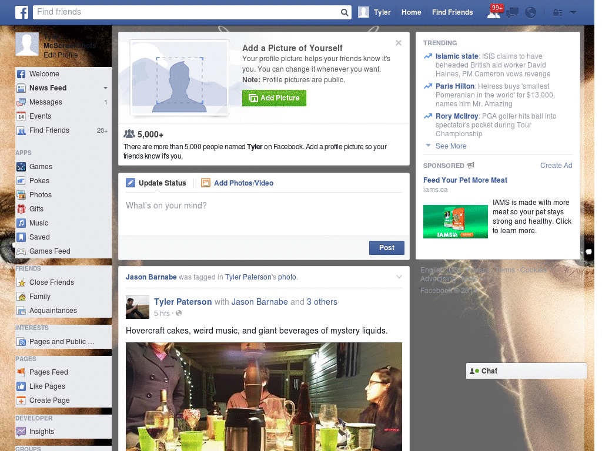
Task: Open the account menu down arrow
Action: pyautogui.click(x=574, y=12)
